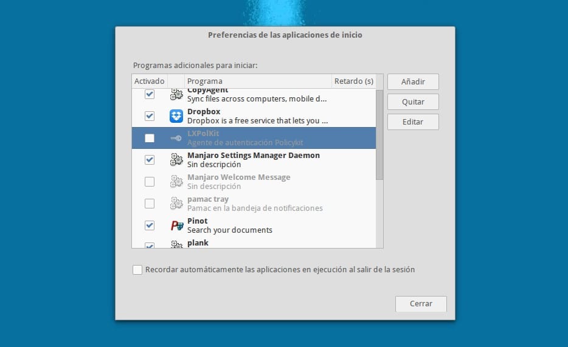Check the pamac tray checkbox
This screenshot has height=347, width=568.
pyautogui.click(x=149, y=204)
